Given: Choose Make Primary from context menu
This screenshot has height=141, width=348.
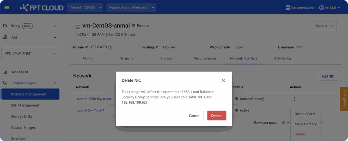Looking at the screenshot, I should (x=305, y=124).
